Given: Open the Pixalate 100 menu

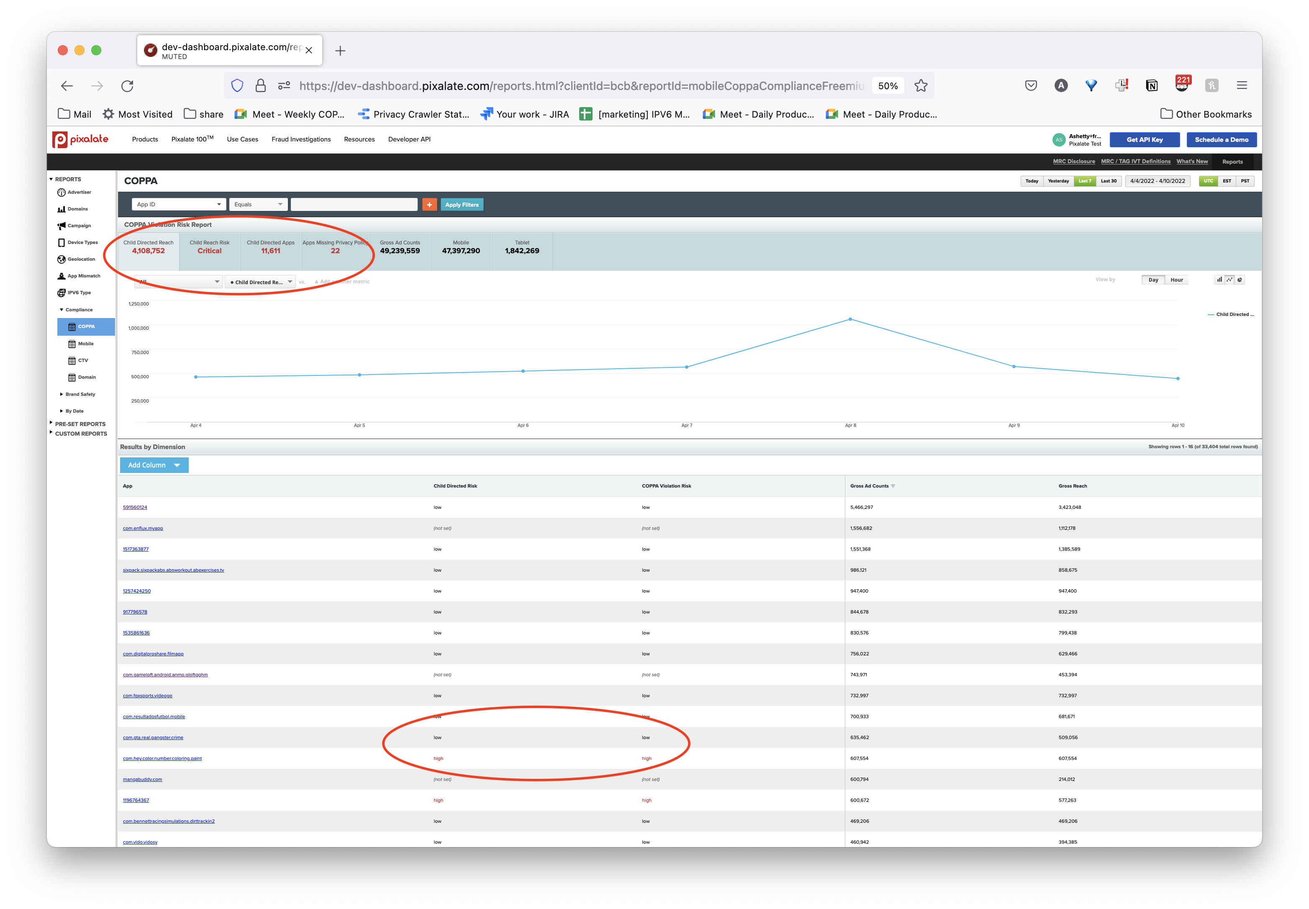Looking at the screenshot, I should pyautogui.click(x=192, y=139).
